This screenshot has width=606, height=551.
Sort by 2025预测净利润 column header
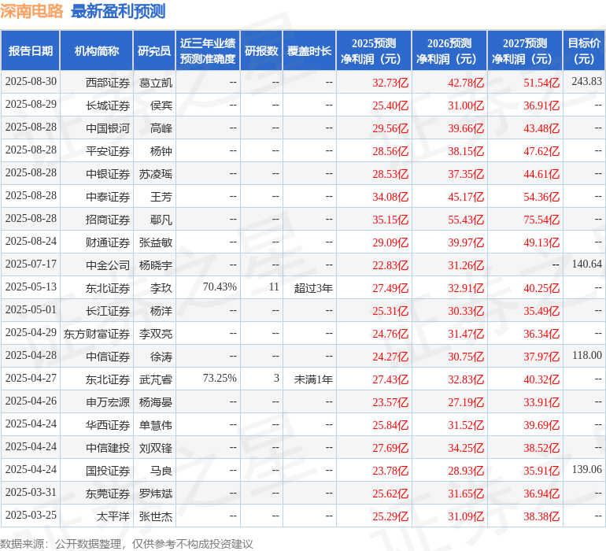coord(373,51)
